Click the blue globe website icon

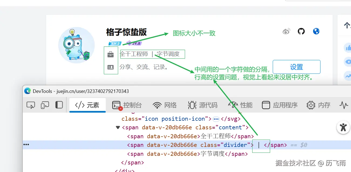(316, 31)
